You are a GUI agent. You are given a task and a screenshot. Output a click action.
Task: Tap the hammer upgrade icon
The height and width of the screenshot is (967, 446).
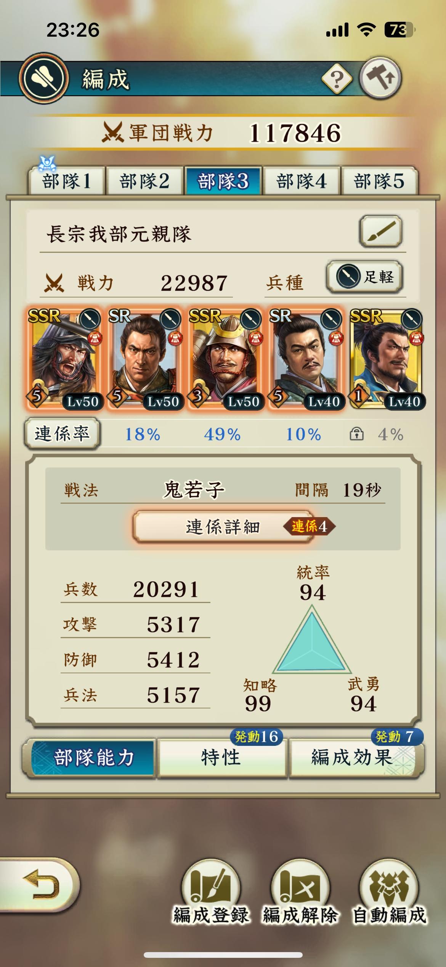[380, 78]
